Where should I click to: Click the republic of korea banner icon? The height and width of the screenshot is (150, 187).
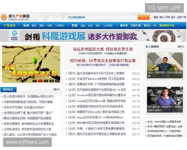[14, 36]
